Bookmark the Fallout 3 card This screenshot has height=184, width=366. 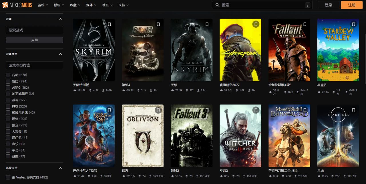pyautogui.click(x=207, y=110)
